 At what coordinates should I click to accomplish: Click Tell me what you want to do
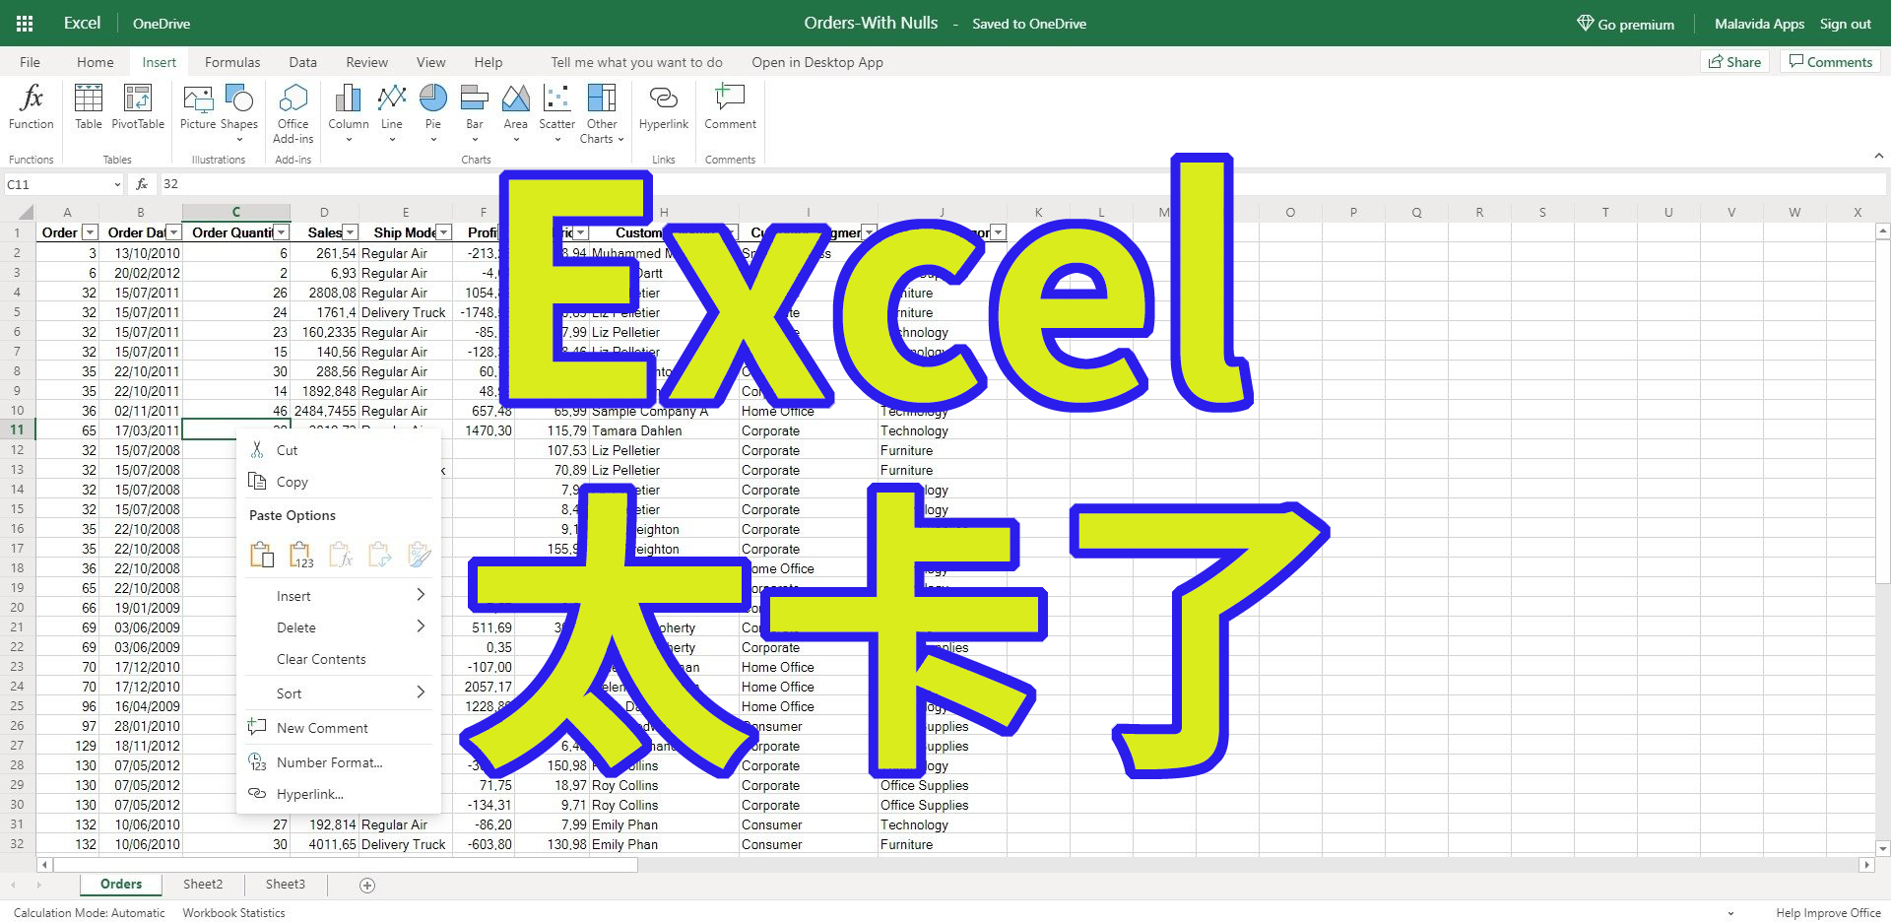[x=636, y=62]
